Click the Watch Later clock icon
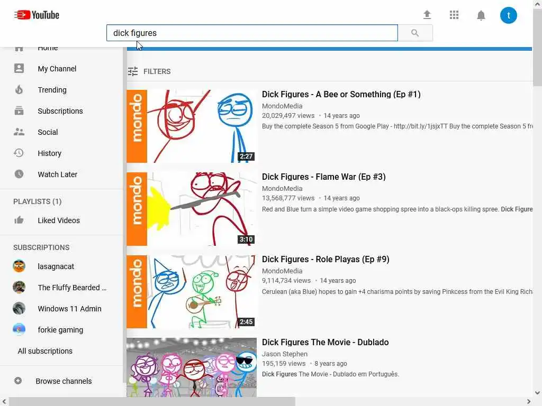This screenshot has height=406, width=542. pos(19,174)
